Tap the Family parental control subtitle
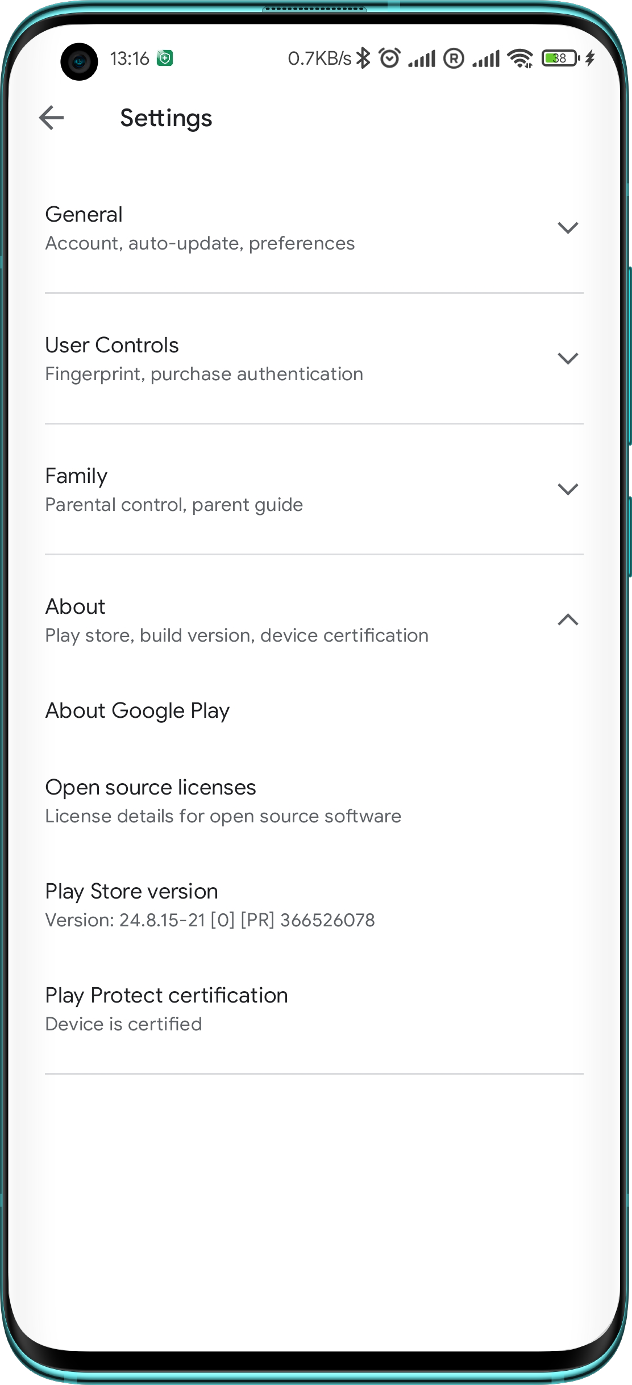The width and height of the screenshot is (632, 1385). [174, 505]
